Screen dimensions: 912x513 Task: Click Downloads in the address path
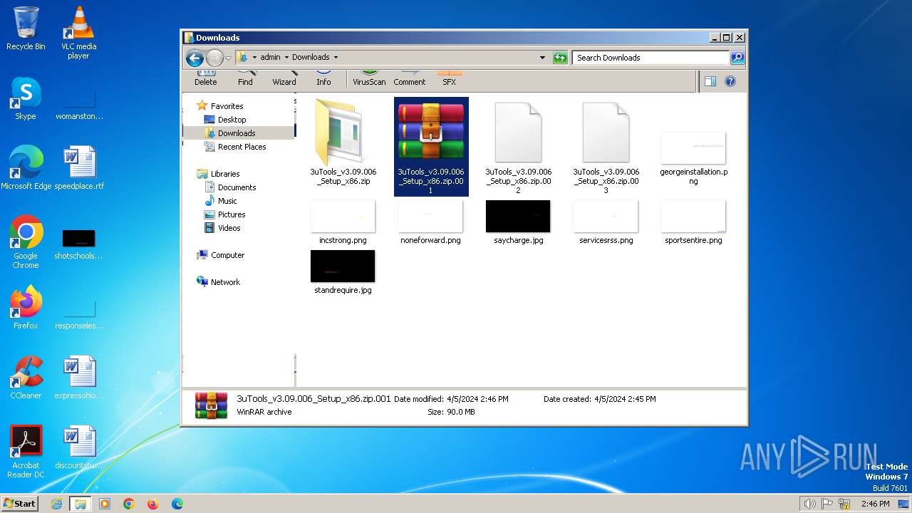(x=311, y=57)
